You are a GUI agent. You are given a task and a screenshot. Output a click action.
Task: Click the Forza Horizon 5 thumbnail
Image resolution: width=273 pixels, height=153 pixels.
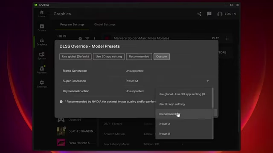point(61,143)
